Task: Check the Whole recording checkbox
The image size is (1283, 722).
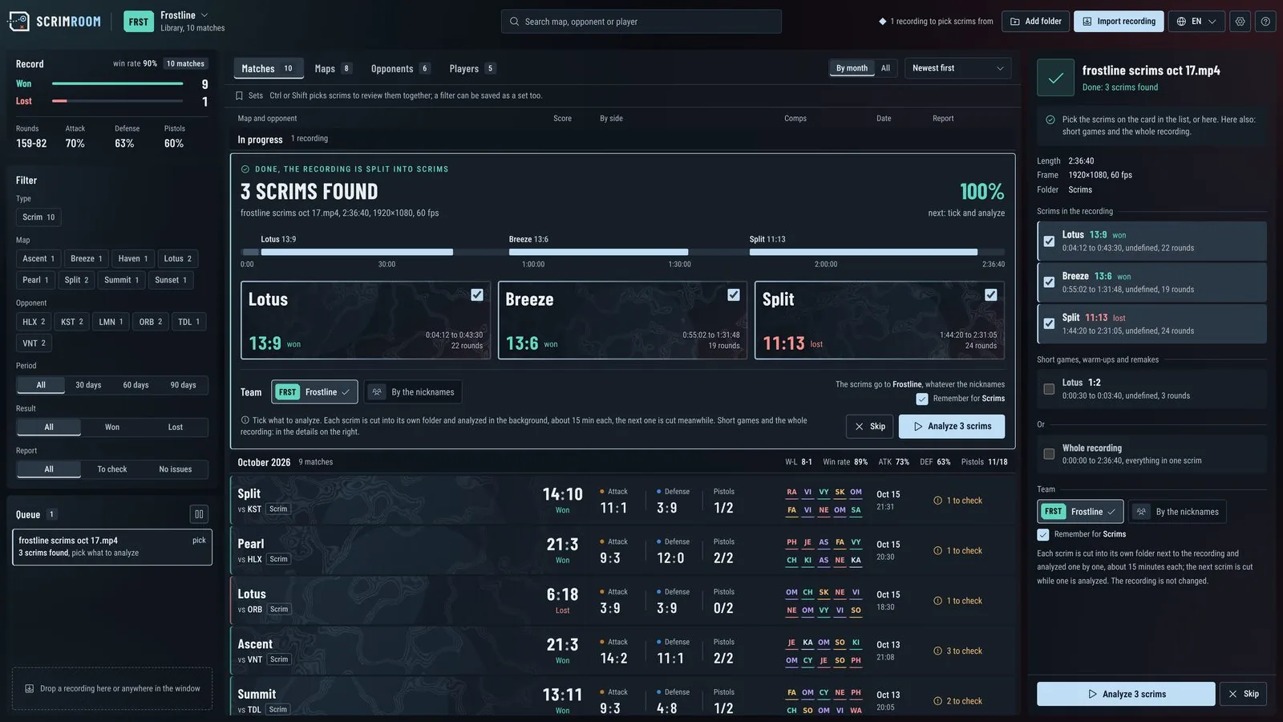Action: [x=1049, y=454]
